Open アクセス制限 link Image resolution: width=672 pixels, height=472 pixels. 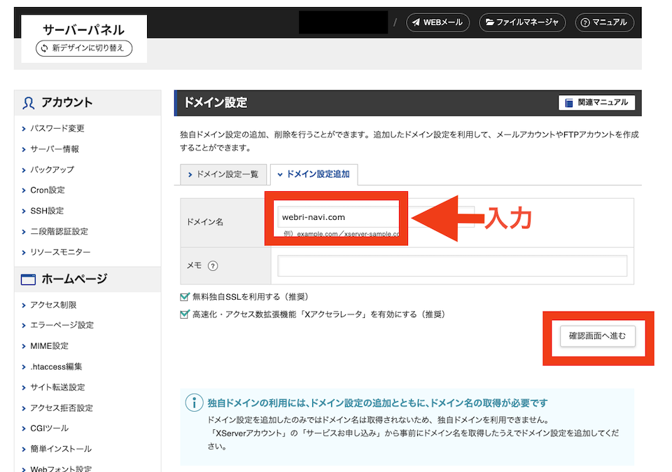point(53,305)
